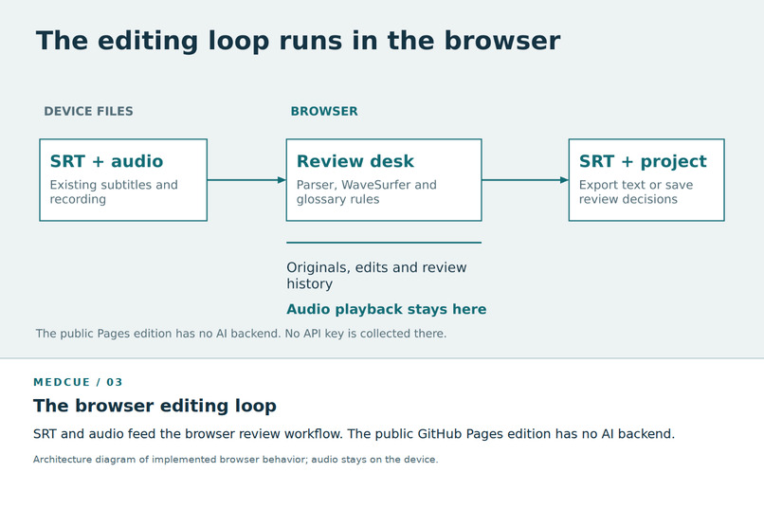Click the heading 'The editing loop runs in the browser'
The height and width of the screenshot is (509, 764).
click(x=299, y=41)
